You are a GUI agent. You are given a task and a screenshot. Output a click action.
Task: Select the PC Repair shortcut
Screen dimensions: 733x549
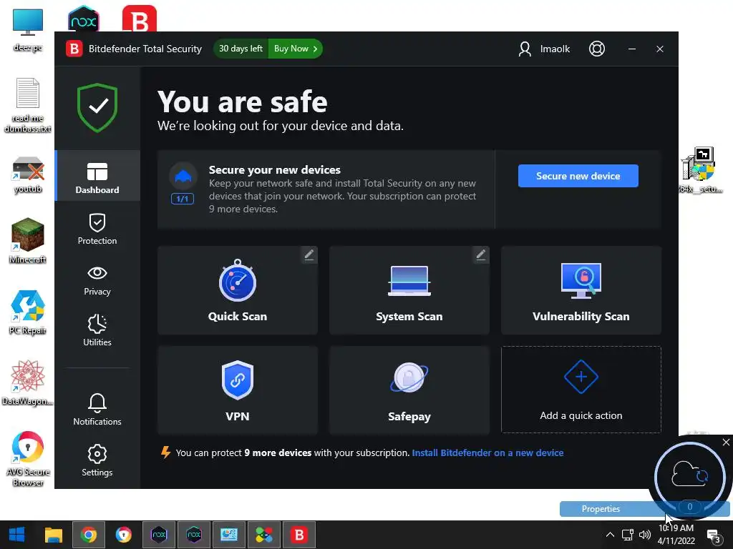pos(28,312)
